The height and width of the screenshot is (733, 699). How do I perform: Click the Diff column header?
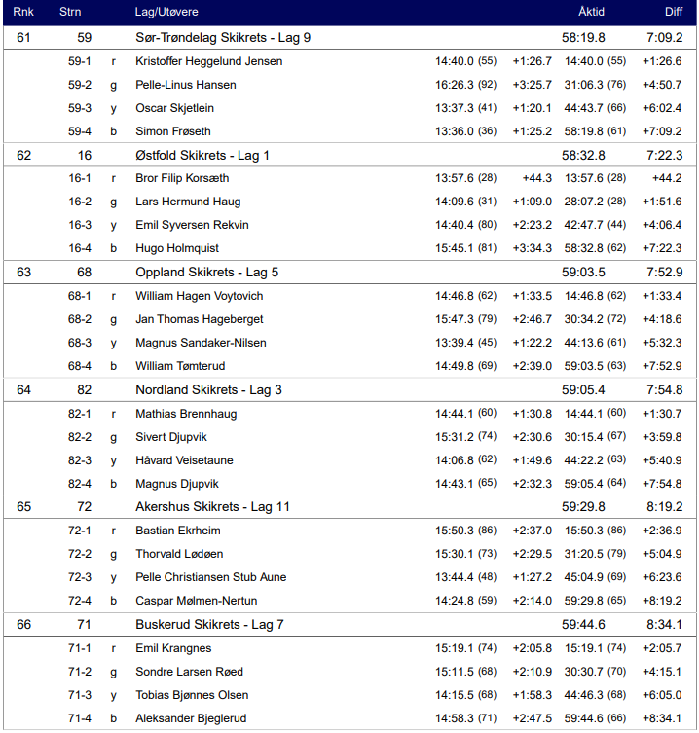pyautogui.click(x=674, y=12)
